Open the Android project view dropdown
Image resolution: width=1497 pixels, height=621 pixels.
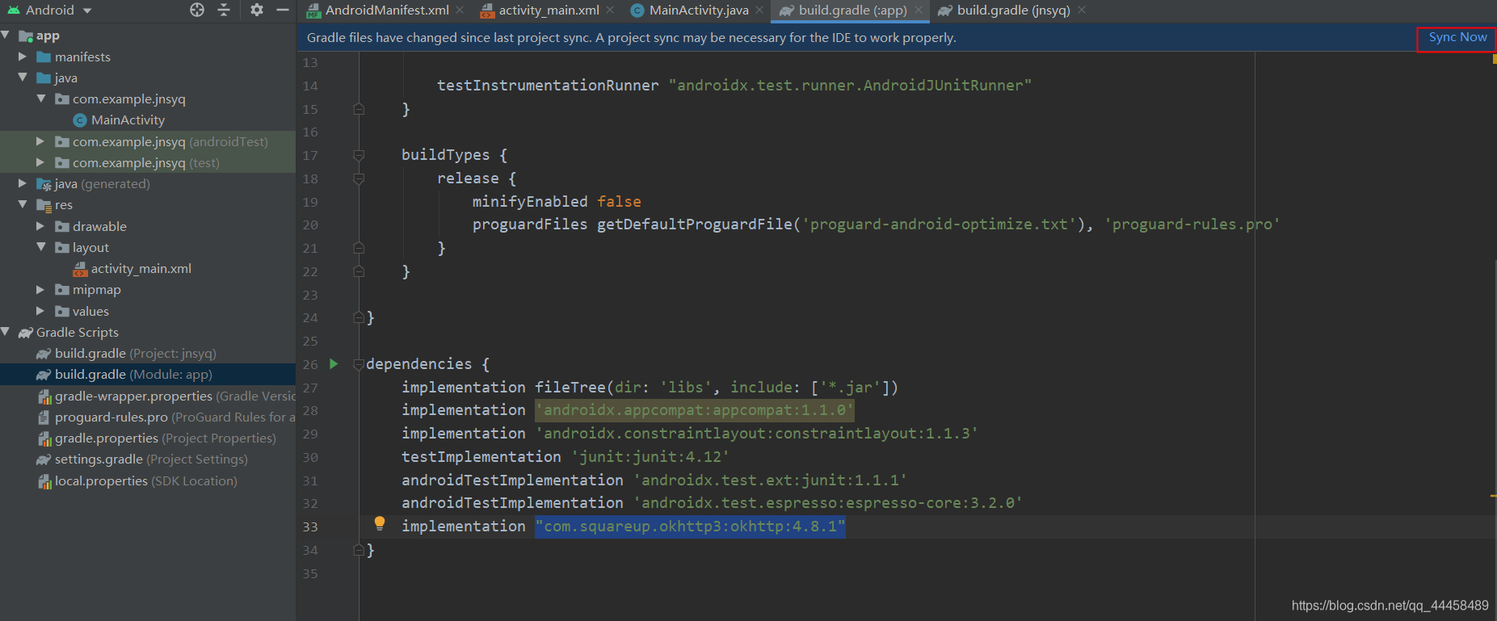point(50,10)
